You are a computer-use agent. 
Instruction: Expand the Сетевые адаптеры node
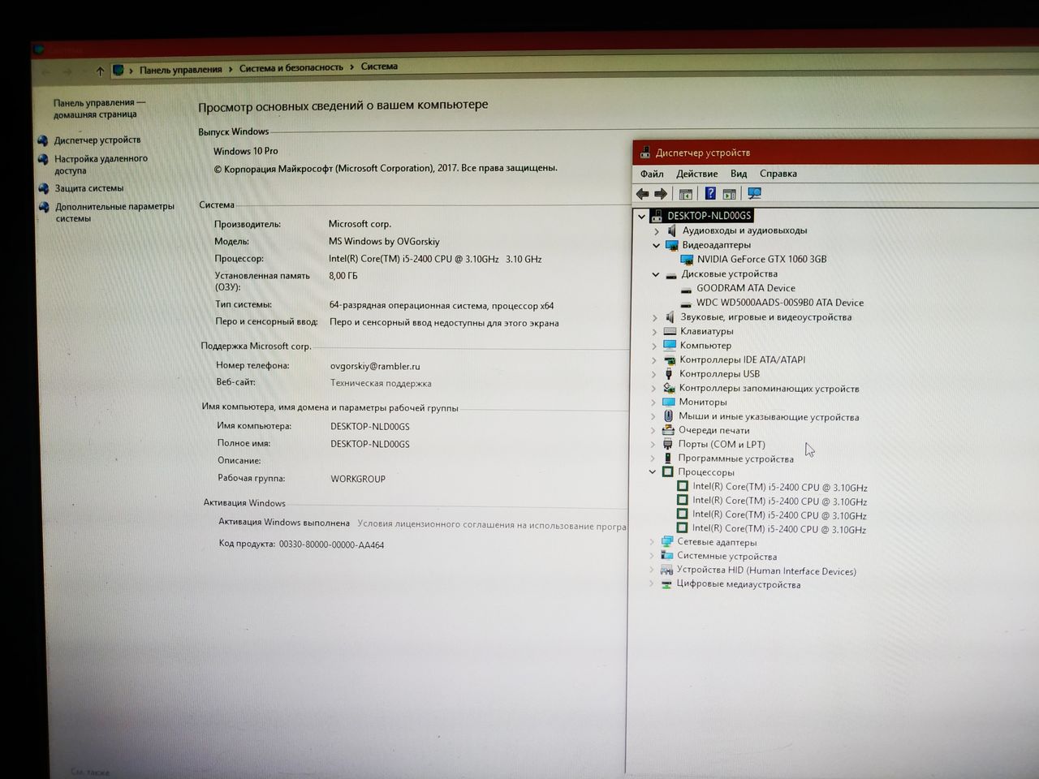click(x=652, y=542)
